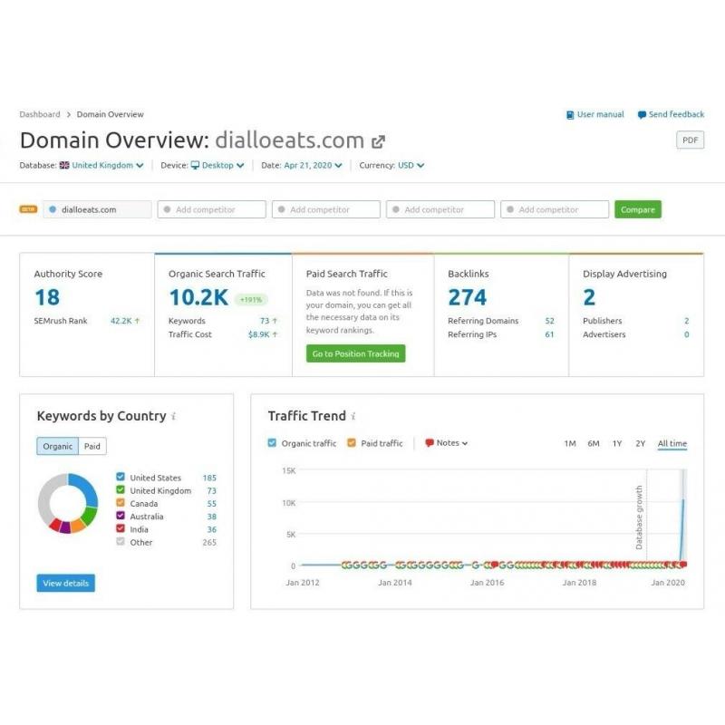
Task: Click the info icon next to Keywords by Country
Action: click(x=174, y=416)
